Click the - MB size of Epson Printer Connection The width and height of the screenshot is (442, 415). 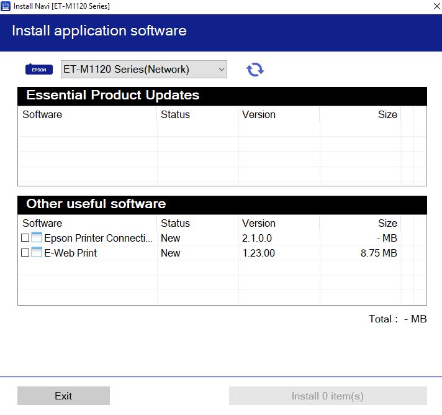pos(387,238)
